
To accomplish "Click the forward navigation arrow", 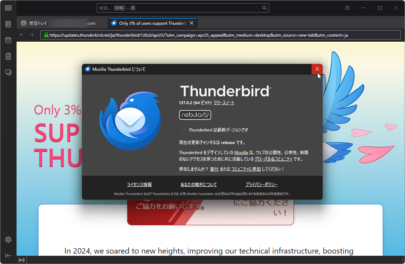I will click(31, 35).
